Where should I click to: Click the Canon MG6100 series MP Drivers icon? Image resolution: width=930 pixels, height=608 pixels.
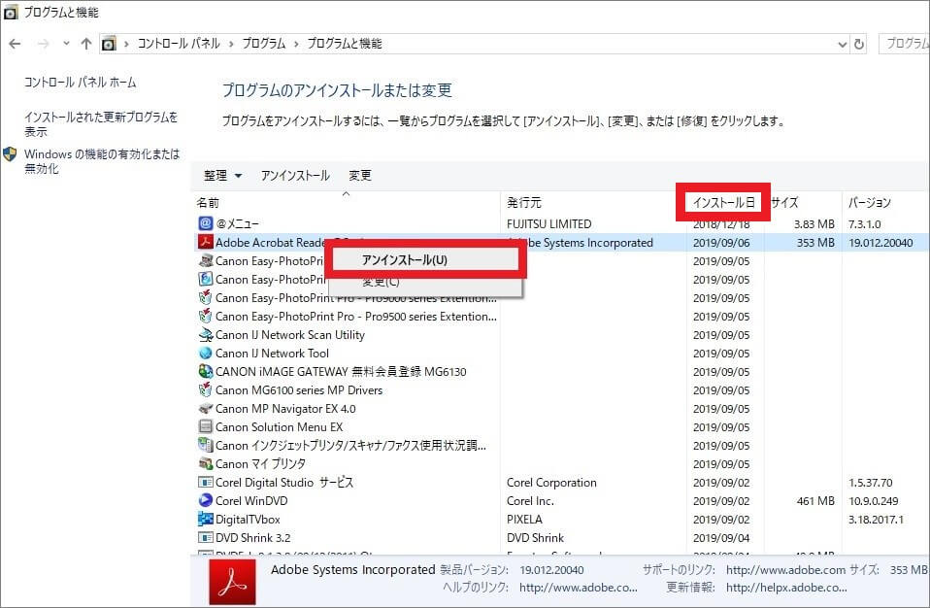[x=205, y=389]
